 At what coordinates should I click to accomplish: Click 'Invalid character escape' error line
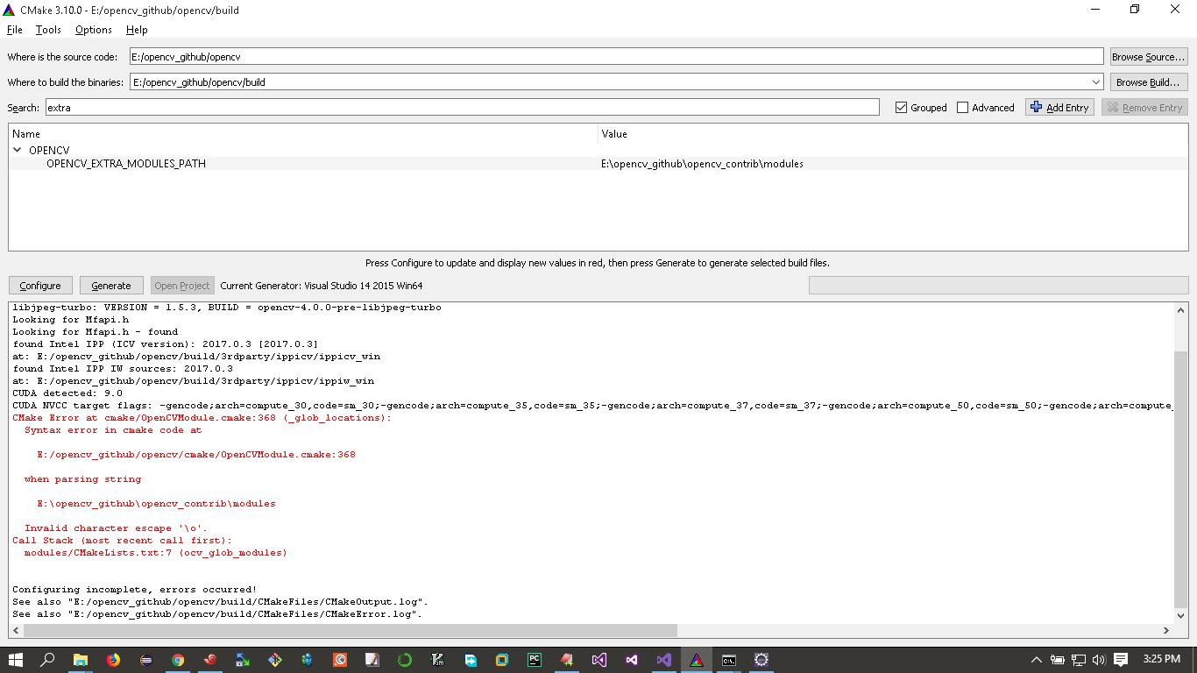pyautogui.click(x=117, y=528)
